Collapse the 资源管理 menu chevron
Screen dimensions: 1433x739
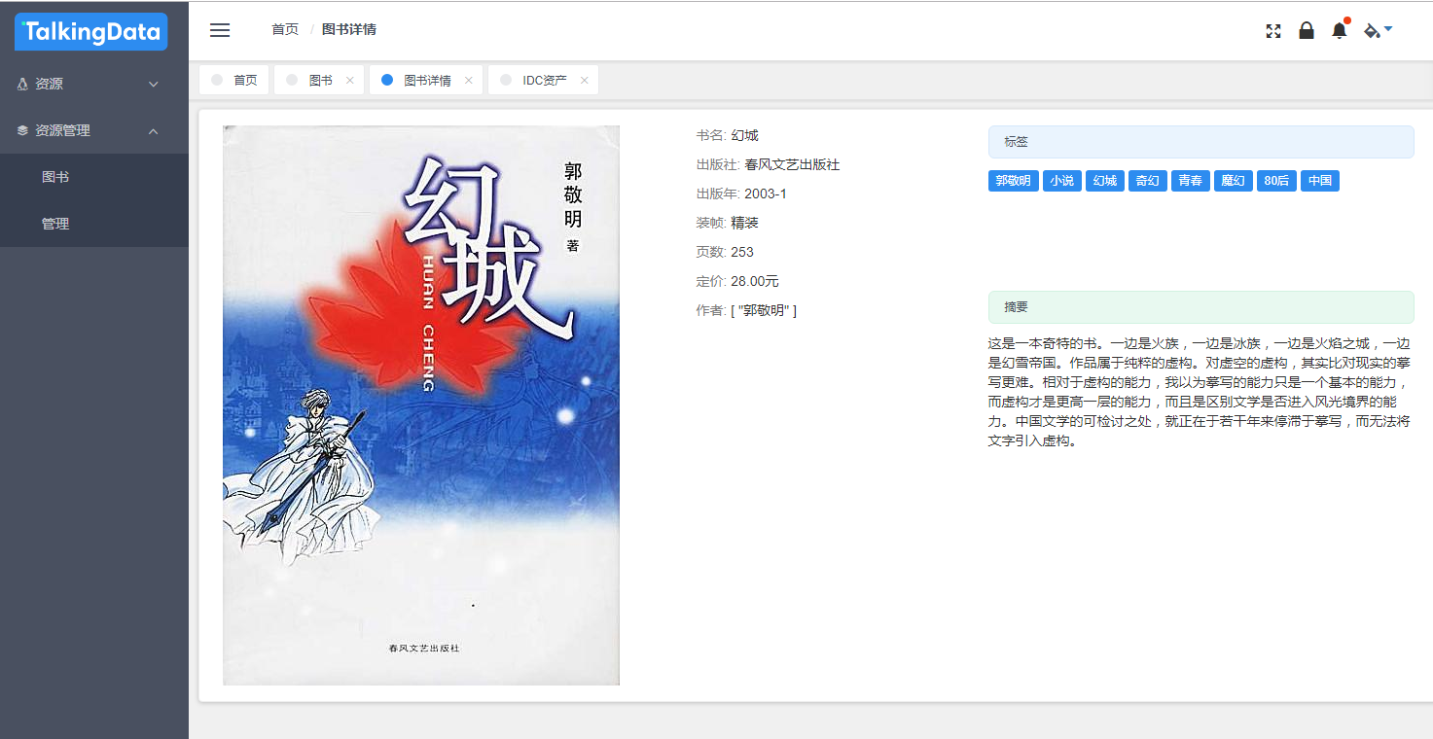[x=154, y=131]
